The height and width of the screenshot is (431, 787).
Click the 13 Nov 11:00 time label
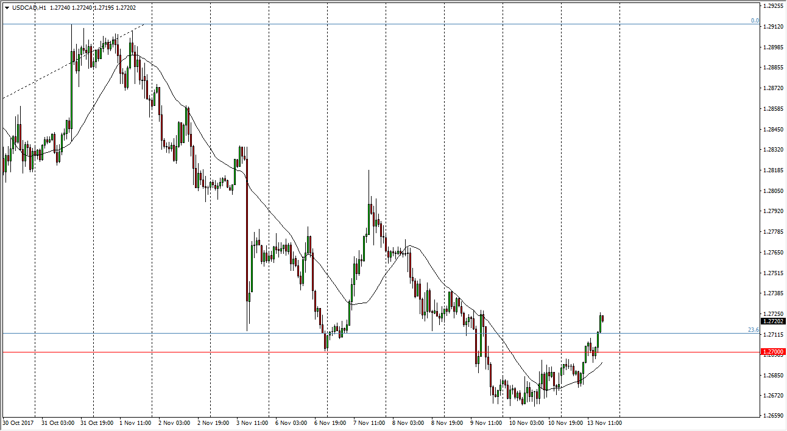click(x=604, y=423)
